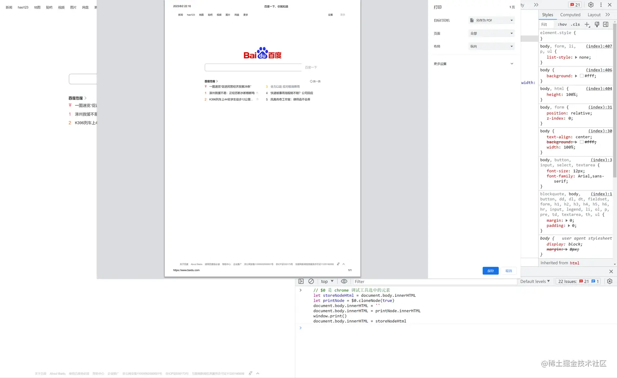Show more DevTools panel tabs via top chevron
The height and width of the screenshot is (378, 617).
pyautogui.click(x=536, y=5)
